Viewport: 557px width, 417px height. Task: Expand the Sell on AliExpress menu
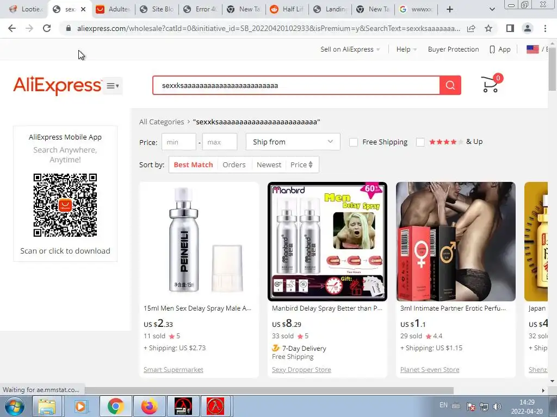350,49
